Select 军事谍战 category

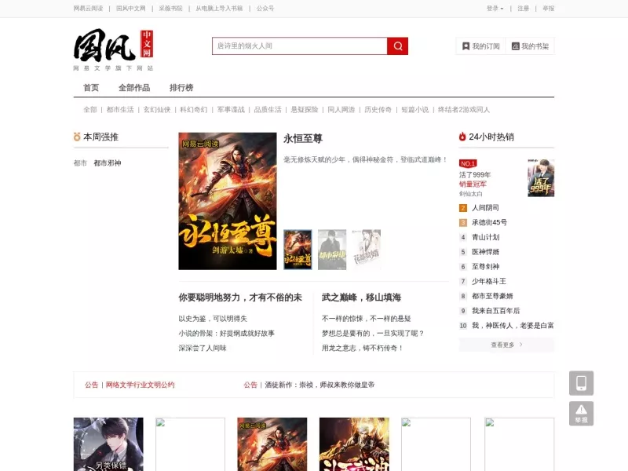click(231, 110)
